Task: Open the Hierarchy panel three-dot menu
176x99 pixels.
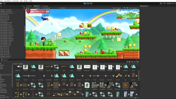Action: tap(24, 6)
